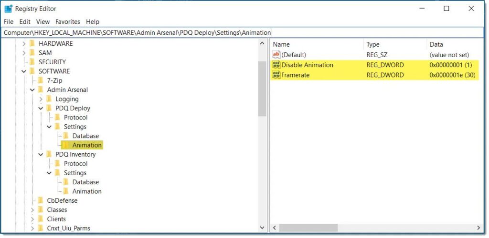Expand the Logging key
Screen dimensions: 489x238
pos(41,99)
